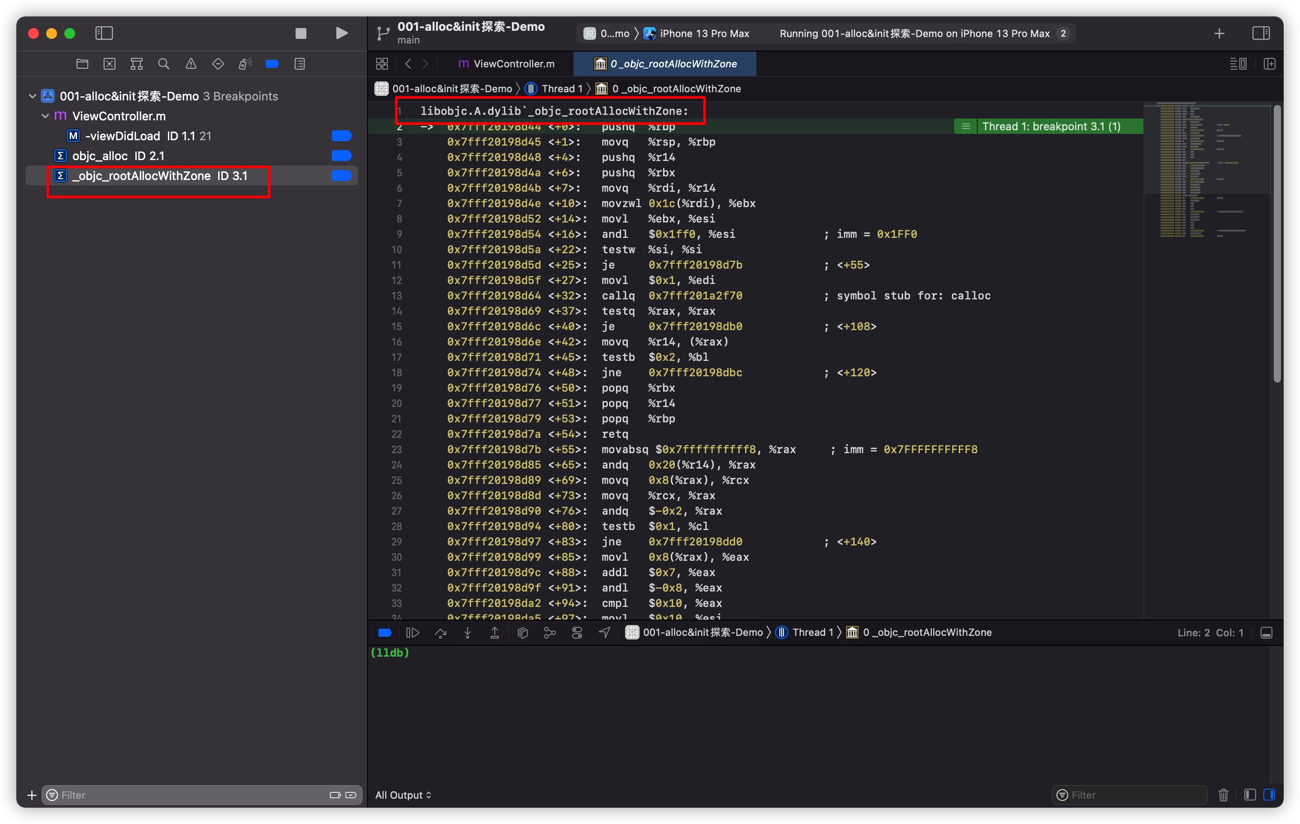Click the Run play button
Image resolution: width=1300 pixels, height=824 pixels.
341,33
